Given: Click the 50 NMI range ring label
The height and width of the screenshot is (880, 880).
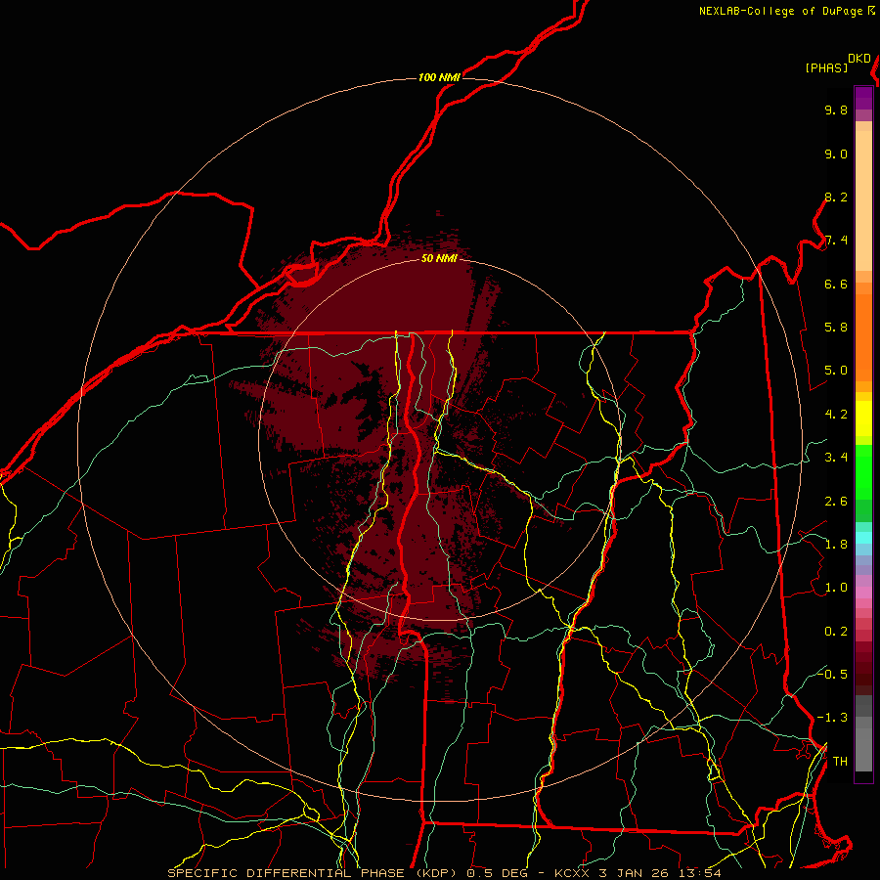Looking at the screenshot, I should (439, 259).
